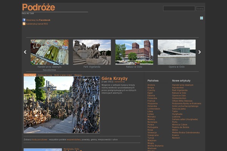The image size is (227, 151).
Task: Select the Berlin w jeden dzień tab
Action: point(63,75)
